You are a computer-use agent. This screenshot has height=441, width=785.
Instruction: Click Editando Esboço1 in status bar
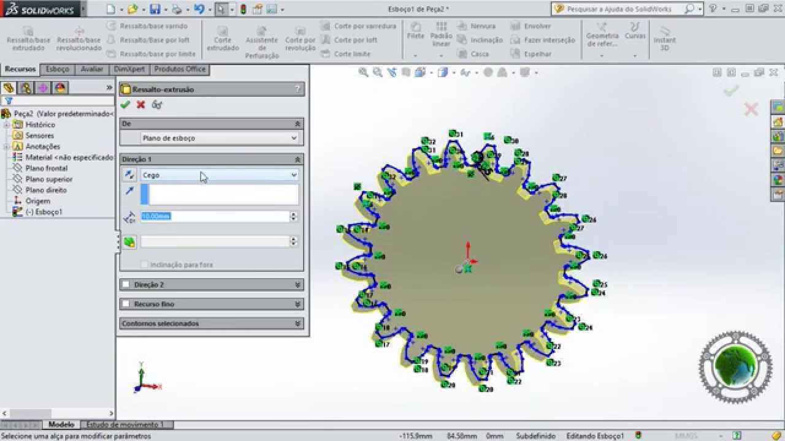[x=595, y=436]
